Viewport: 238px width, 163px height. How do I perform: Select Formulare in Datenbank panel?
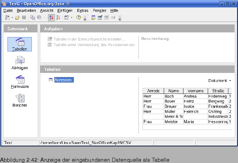click(20, 82)
